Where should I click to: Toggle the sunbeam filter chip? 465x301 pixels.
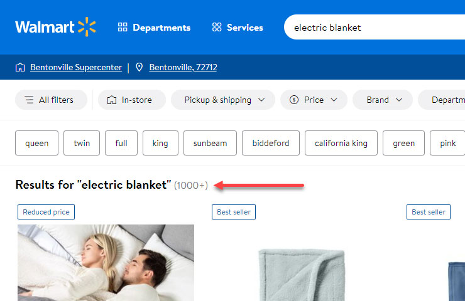tap(210, 143)
